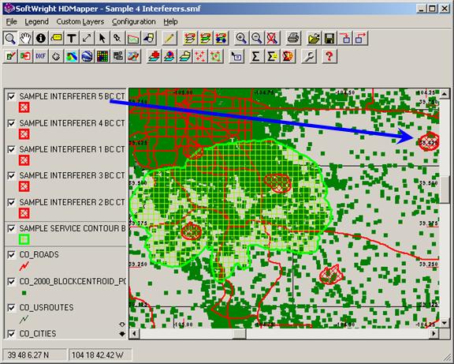The image size is (454, 364).
Task: Uncheck SAMPLE INTERFERER 5 BC CT layer
Action: tap(11, 96)
